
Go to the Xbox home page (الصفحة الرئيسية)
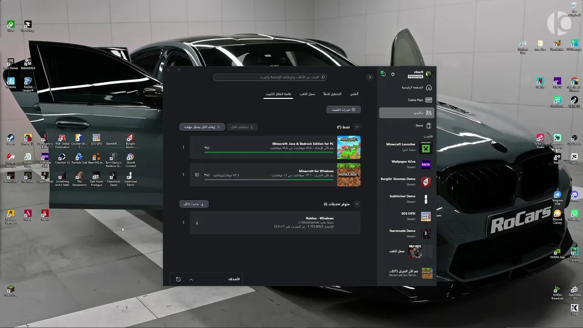tap(416, 87)
